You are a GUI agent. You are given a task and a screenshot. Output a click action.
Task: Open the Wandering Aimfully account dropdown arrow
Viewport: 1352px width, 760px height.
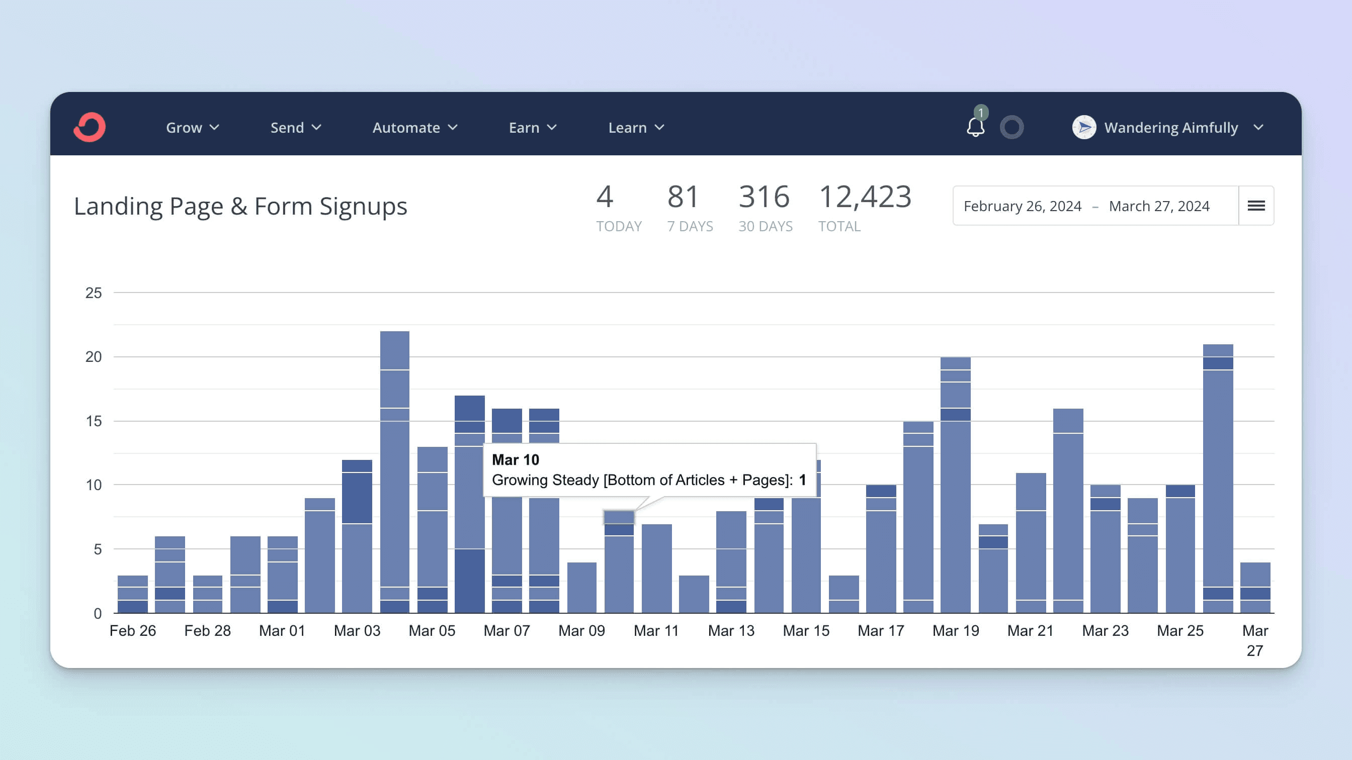1258,128
